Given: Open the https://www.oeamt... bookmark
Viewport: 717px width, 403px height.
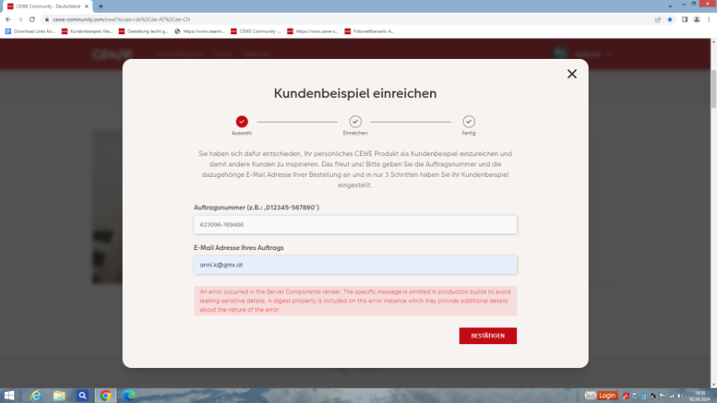Looking at the screenshot, I should point(200,31).
